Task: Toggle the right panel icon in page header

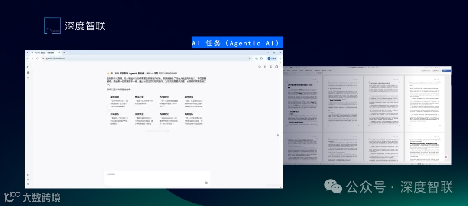Action: 276,67
